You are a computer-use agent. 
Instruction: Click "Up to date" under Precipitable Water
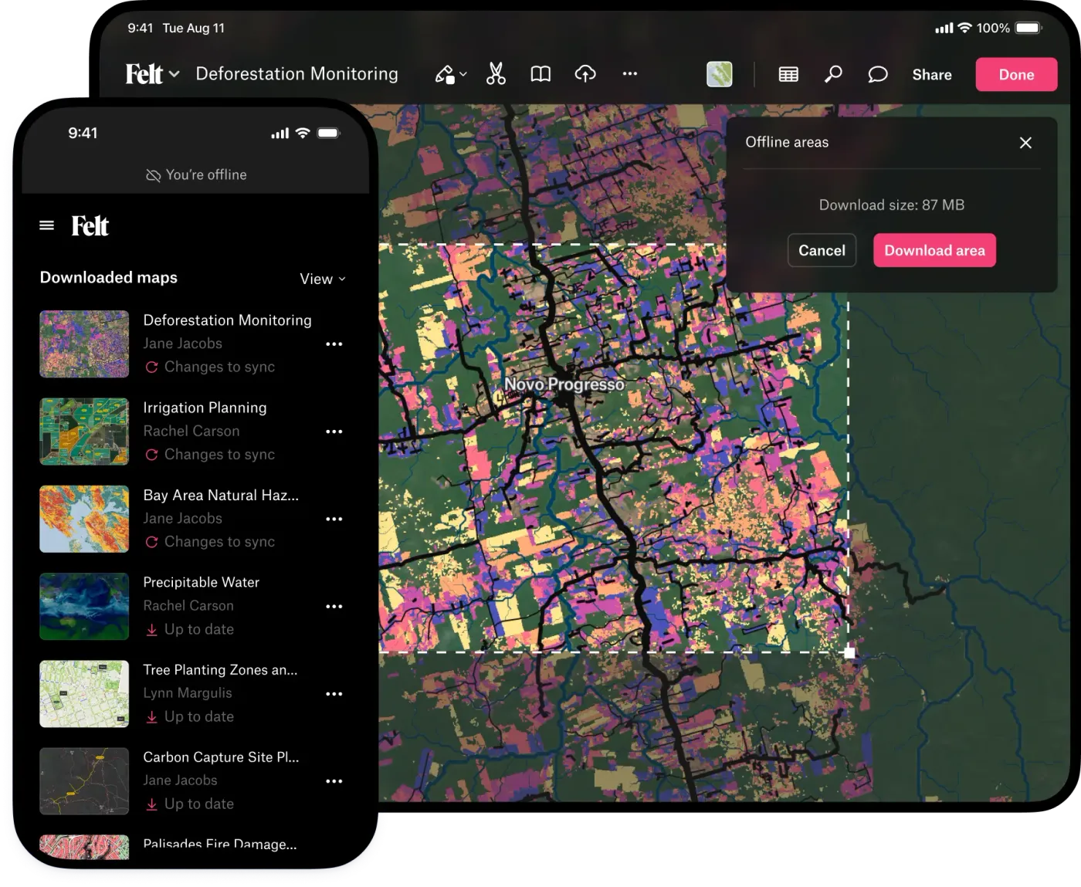coord(199,629)
